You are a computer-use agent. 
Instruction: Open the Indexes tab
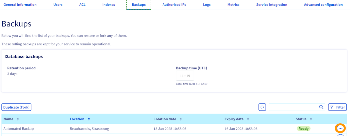point(109,5)
